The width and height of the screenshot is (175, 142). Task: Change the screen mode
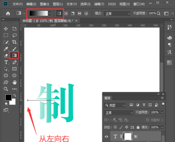coord(6,110)
